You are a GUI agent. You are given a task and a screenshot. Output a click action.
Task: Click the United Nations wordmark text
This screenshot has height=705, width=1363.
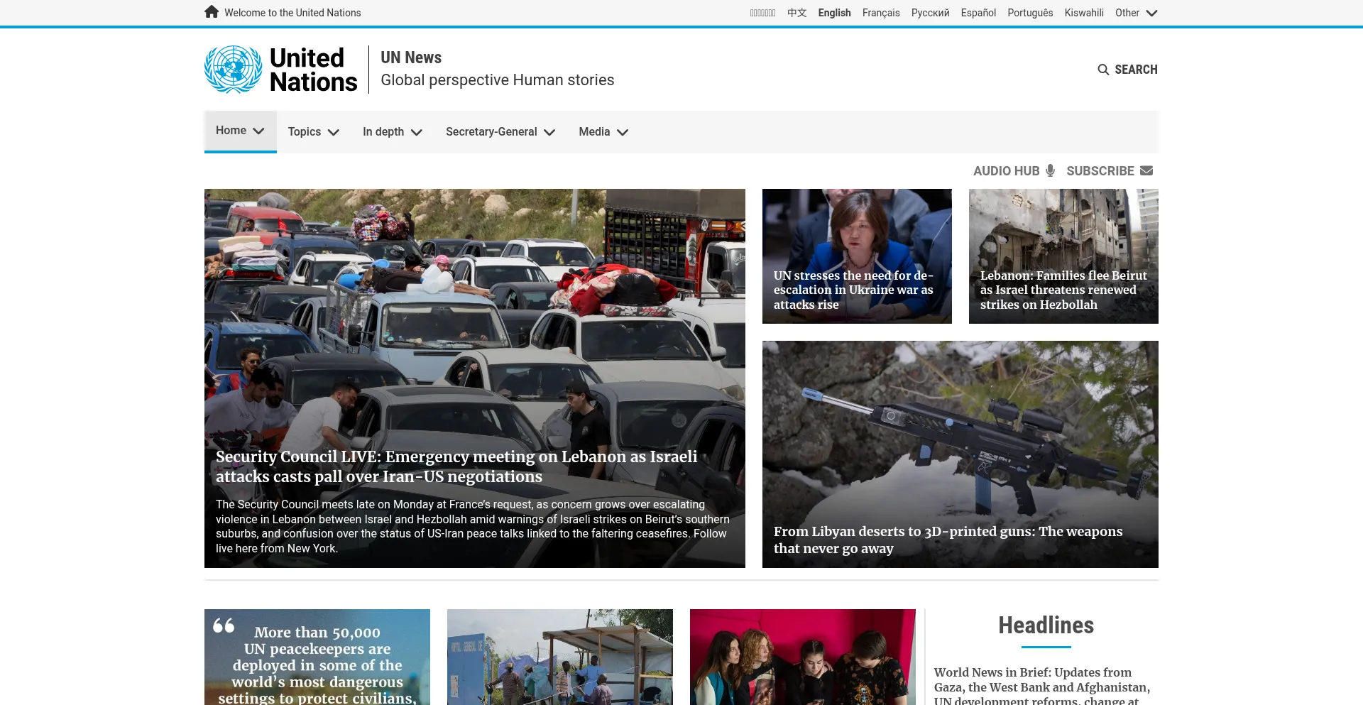(x=313, y=70)
